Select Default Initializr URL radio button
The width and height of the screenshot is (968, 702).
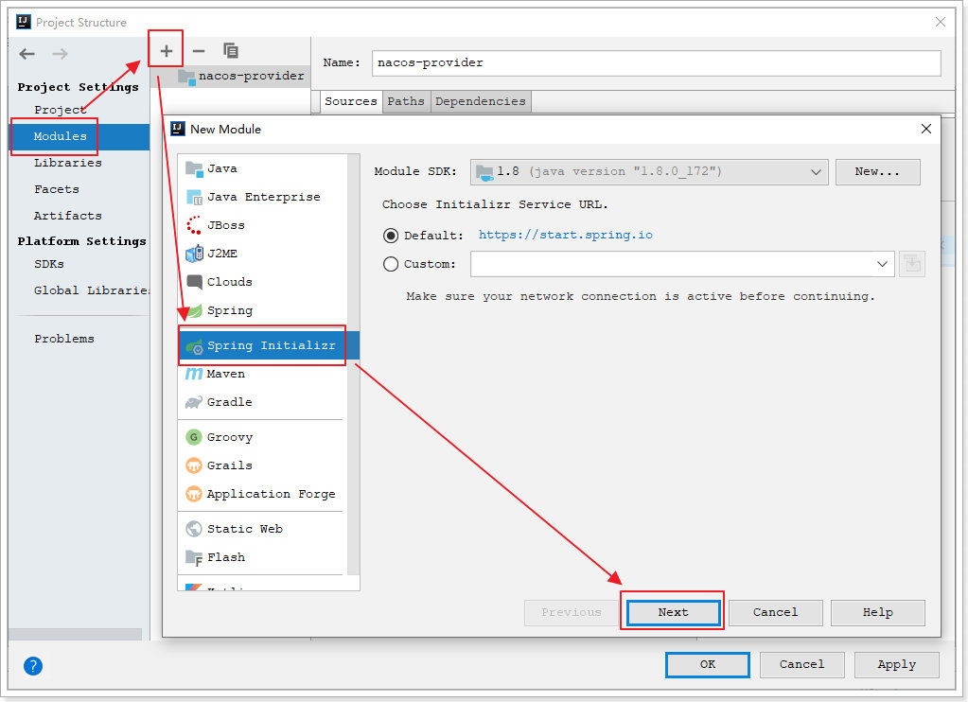pyautogui.click(x=391, y=236)
